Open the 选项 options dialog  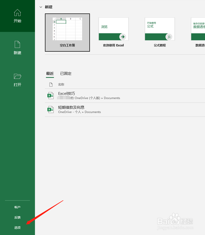coord(17,228)
